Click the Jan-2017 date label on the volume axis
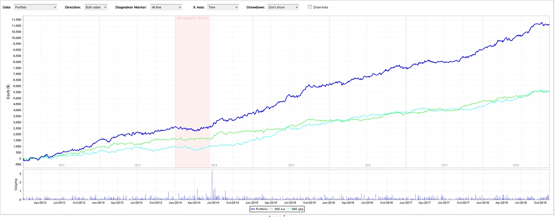Screen dimensions: 556x217 pyautogui.click(x=405, y=202)
